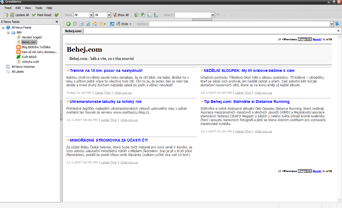Open the Address bar dropdown arrow
The width and height of the screenshot is (342, 208).
(332, 24)
